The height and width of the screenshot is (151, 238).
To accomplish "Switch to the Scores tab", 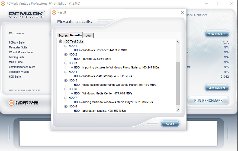I will (x=63, y=35).
